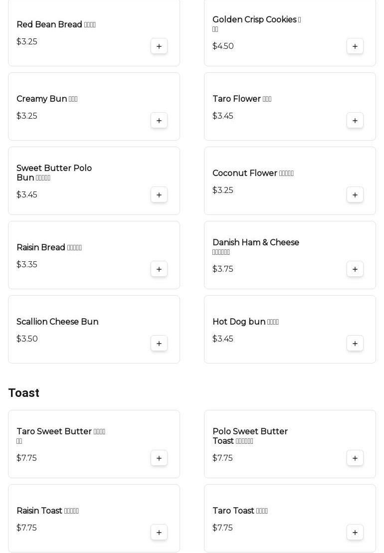Screen dimensions: 384x553
Task: Add Polo Sweet Butter Toast to order
Action: click(355, 458)
